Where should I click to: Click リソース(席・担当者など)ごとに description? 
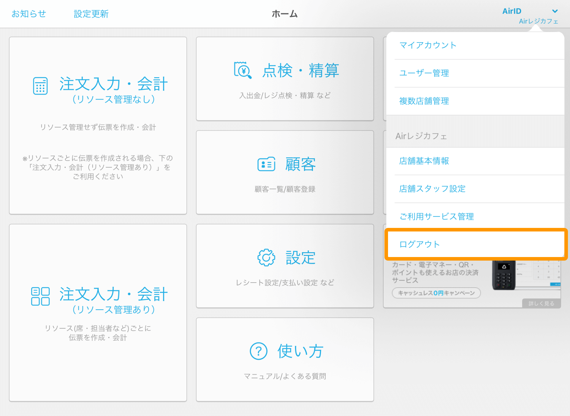click(x=98, y=333)
